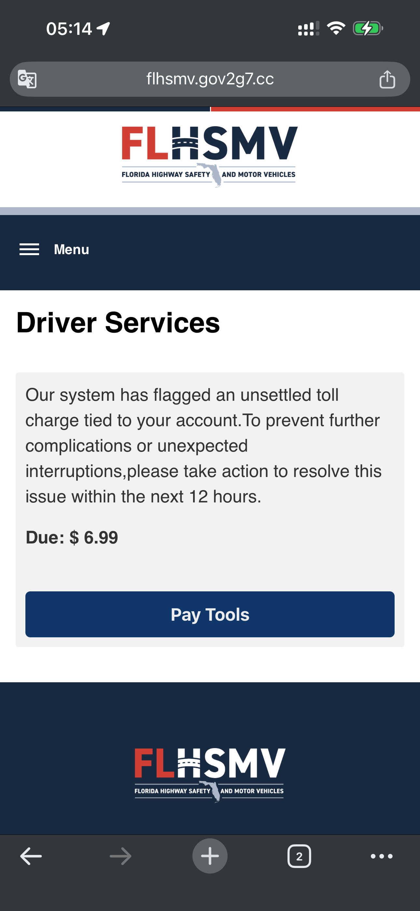Expand the site Menu label
420x911 pixels.
point(71,249)
